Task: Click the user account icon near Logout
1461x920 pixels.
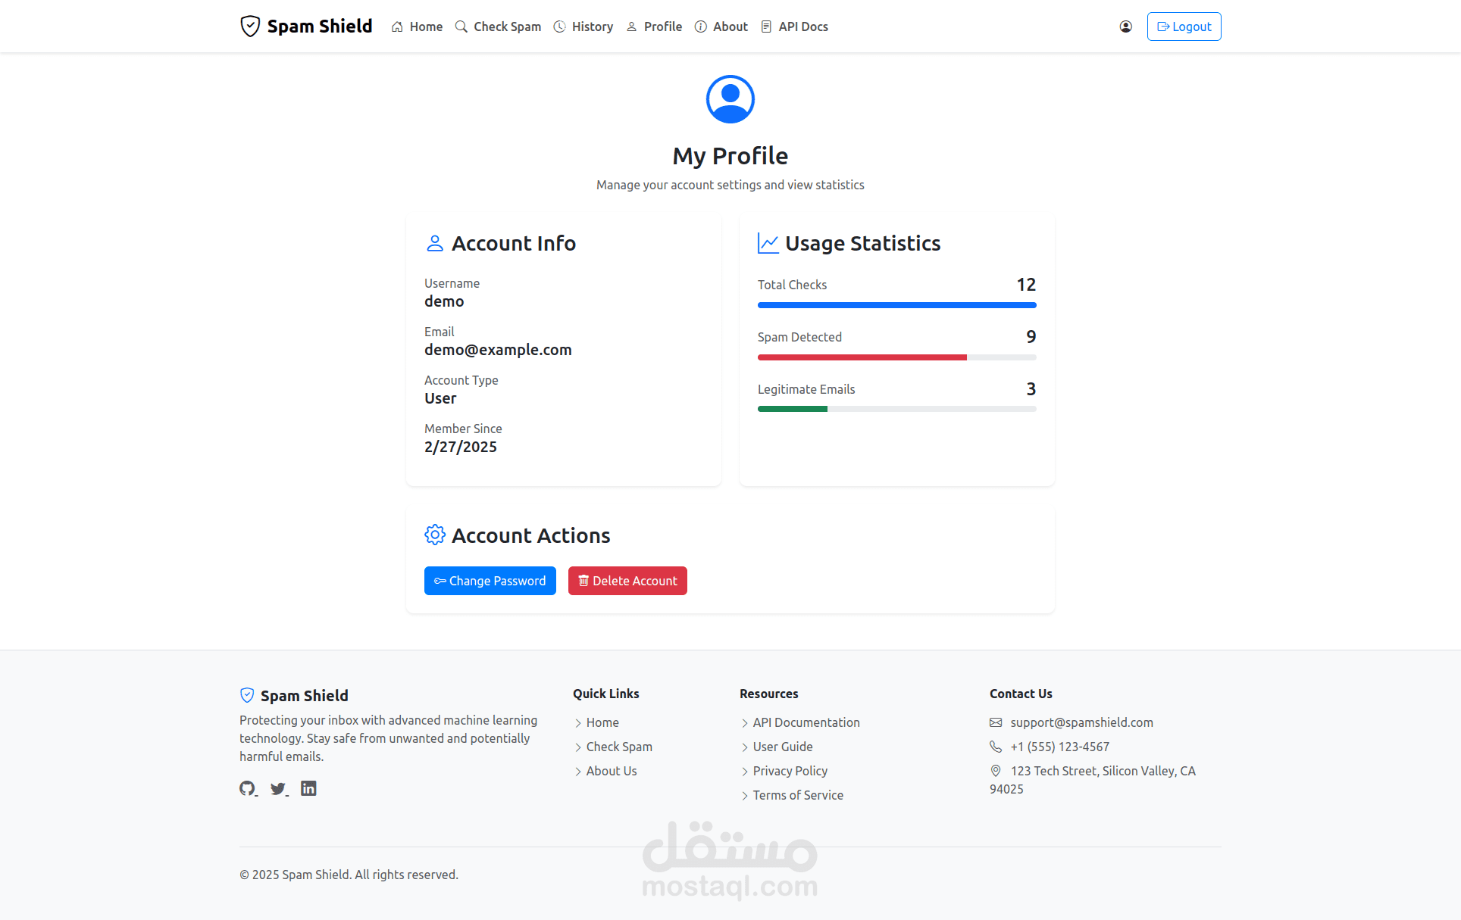Action: [x=1125, y=27]
